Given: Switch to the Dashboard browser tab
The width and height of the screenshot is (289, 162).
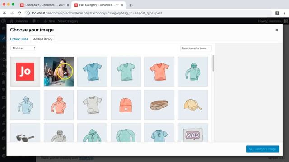Looking at the screenshot, I should point(45,5).
